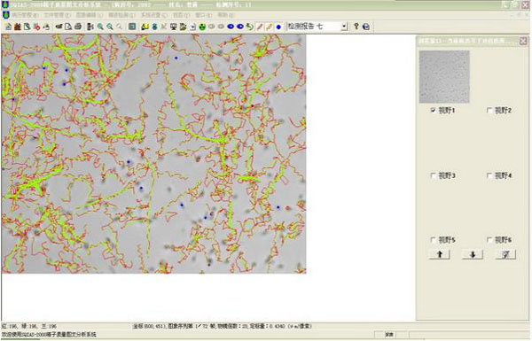Image resolution: width=532 pixels, height=341 pixels.
Task: Click the print preview page icon
Action: [x=68, y=27]
